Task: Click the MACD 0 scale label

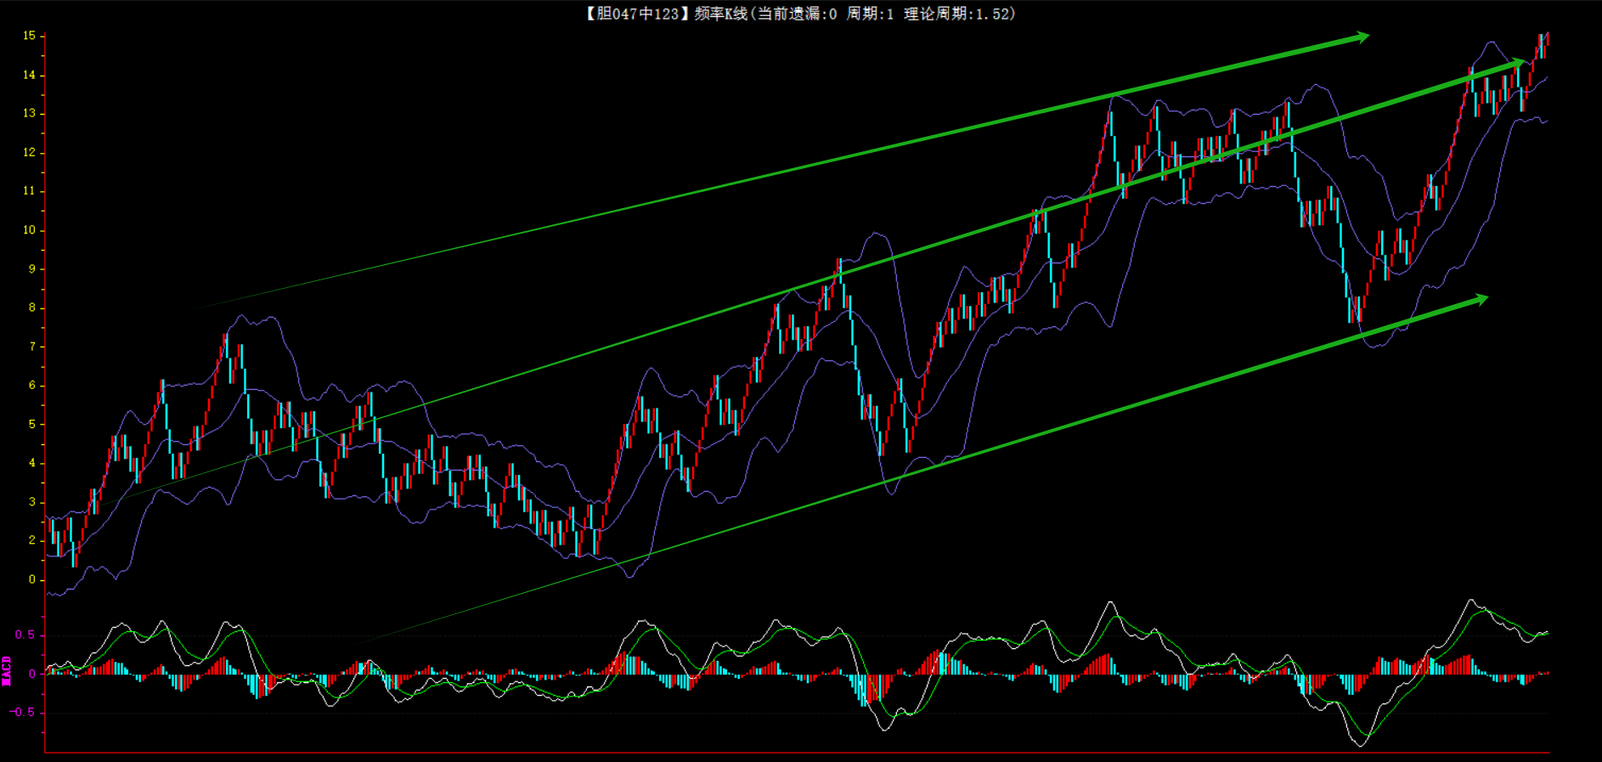Action: tap(32, 674)
